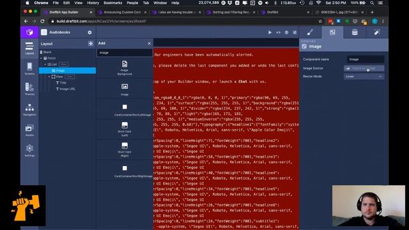
Task: Switch to Sorting and Filtering browser tab
Action: coord(231,12)
